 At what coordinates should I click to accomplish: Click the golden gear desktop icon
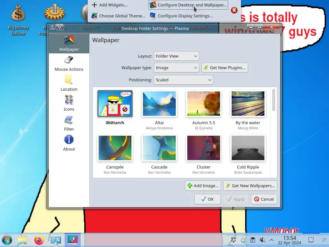(54, 13)
